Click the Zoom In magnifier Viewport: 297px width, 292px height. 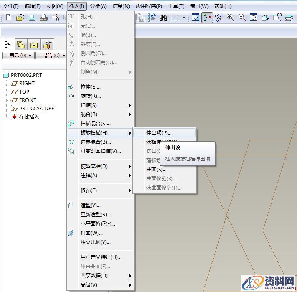230,18
